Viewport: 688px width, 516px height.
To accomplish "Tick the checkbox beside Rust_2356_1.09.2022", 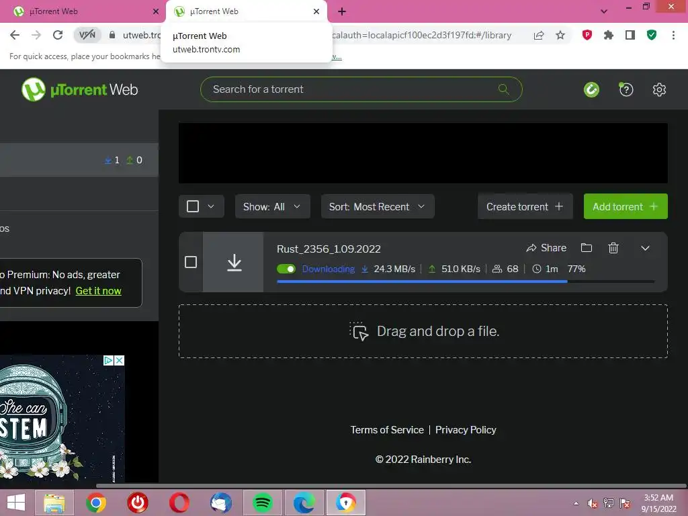I will coord(191,262).
